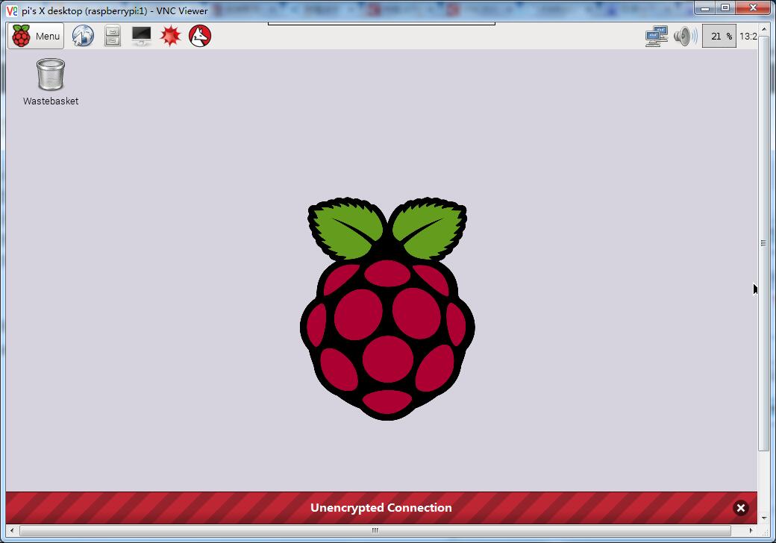The image size is (776, 543).
Task: Click the scroll left arrow
Action: 12,530
